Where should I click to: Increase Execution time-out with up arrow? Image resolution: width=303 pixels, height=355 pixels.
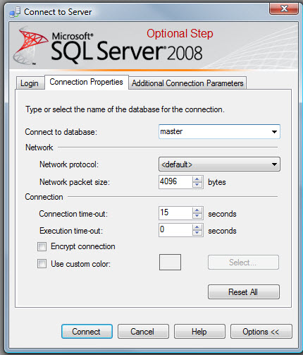pyautogui.click(x=197, y=227)
